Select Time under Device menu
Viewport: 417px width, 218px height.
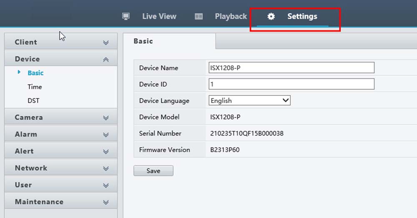pyautogui.click(x=35, y=87)
